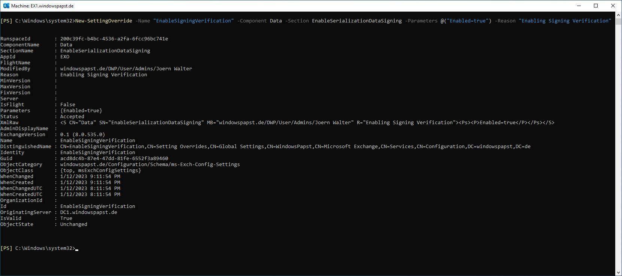This screenshot has height=276, width=622.
Task: Click the scrollbar down arrow
Action: click(618, 272)
